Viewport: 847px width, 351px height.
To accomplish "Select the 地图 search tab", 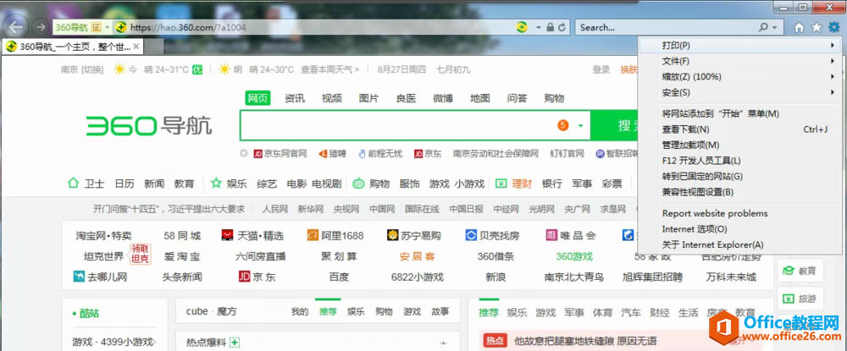I will pos(480,98).
